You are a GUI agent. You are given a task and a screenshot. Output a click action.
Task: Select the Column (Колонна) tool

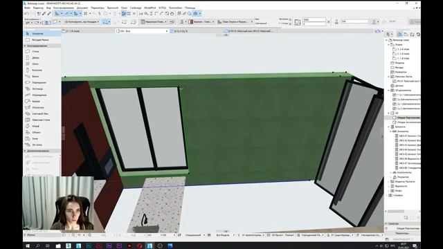pyautogui.click(x=42, y=70)
